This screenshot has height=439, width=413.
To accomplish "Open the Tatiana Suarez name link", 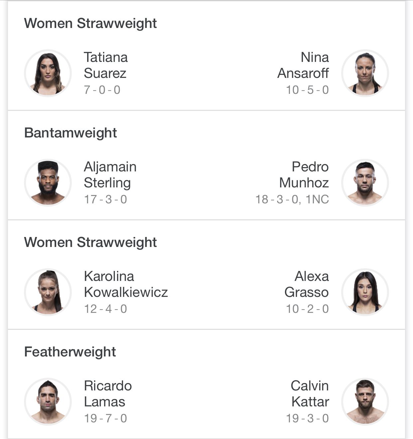I will [x=105, y=65].
